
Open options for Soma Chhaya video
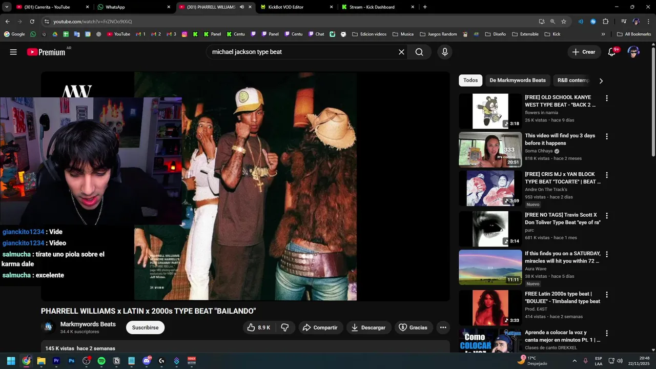(x=607, y=136)
